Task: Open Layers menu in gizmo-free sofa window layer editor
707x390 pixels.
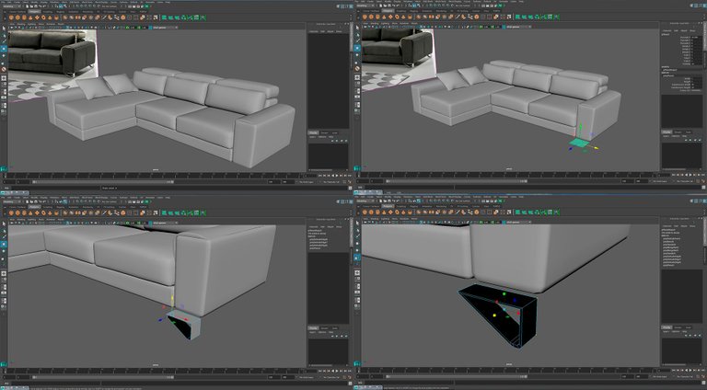Action: 312,137
